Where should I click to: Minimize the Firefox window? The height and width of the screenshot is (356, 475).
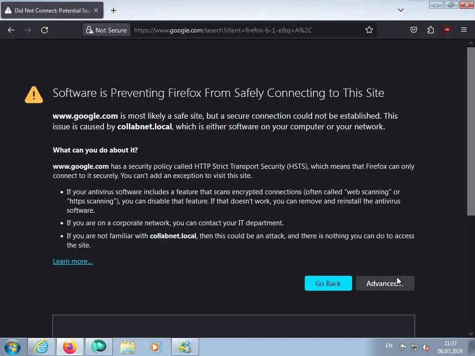436,5
